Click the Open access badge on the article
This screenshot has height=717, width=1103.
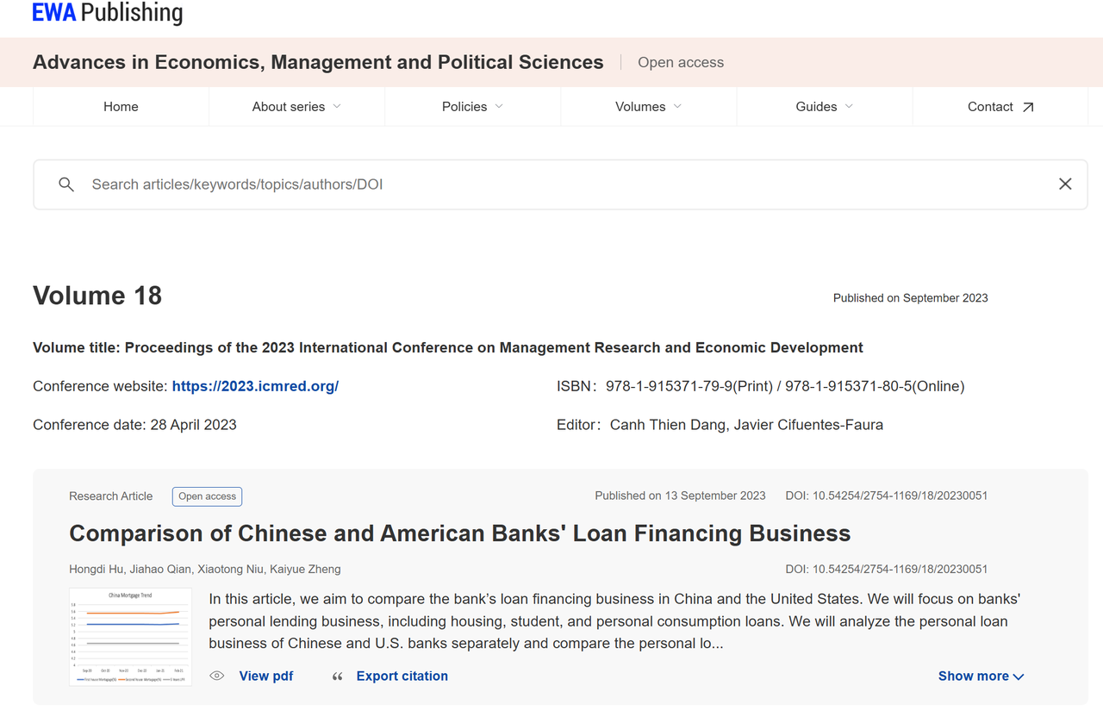[x=207, y=496]
